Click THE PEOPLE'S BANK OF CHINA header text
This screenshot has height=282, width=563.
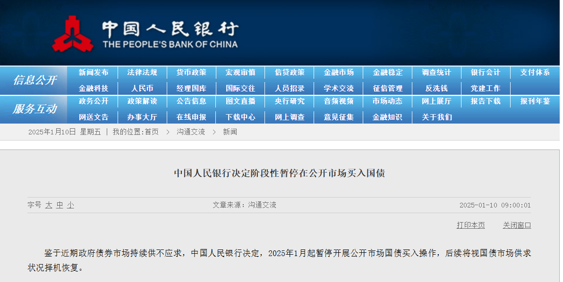pos(170,44)
